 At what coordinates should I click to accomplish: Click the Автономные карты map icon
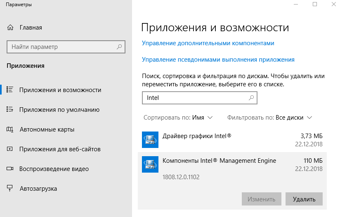pos(10,129)
